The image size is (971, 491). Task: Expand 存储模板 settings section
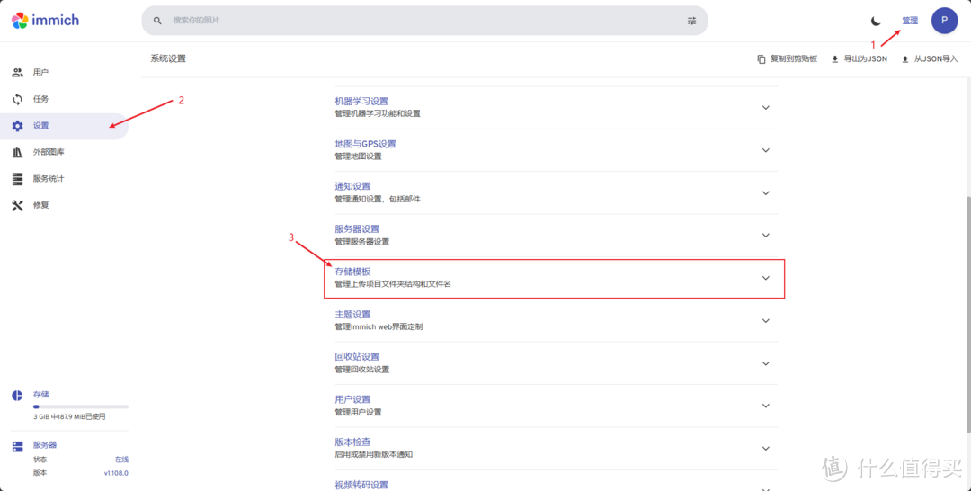click(x=554, y=278)
